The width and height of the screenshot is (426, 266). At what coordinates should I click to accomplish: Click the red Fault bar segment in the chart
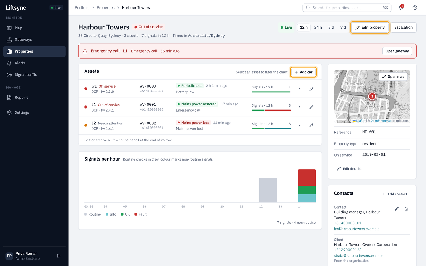(307, 178)
